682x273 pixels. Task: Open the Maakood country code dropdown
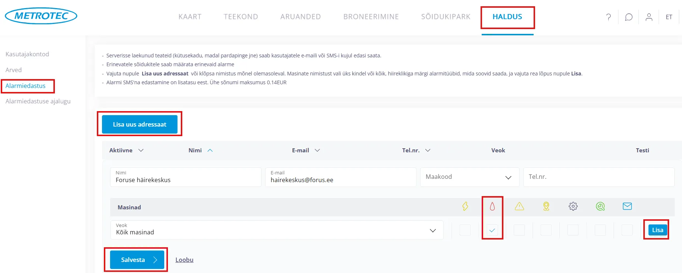tap(470, 177)
